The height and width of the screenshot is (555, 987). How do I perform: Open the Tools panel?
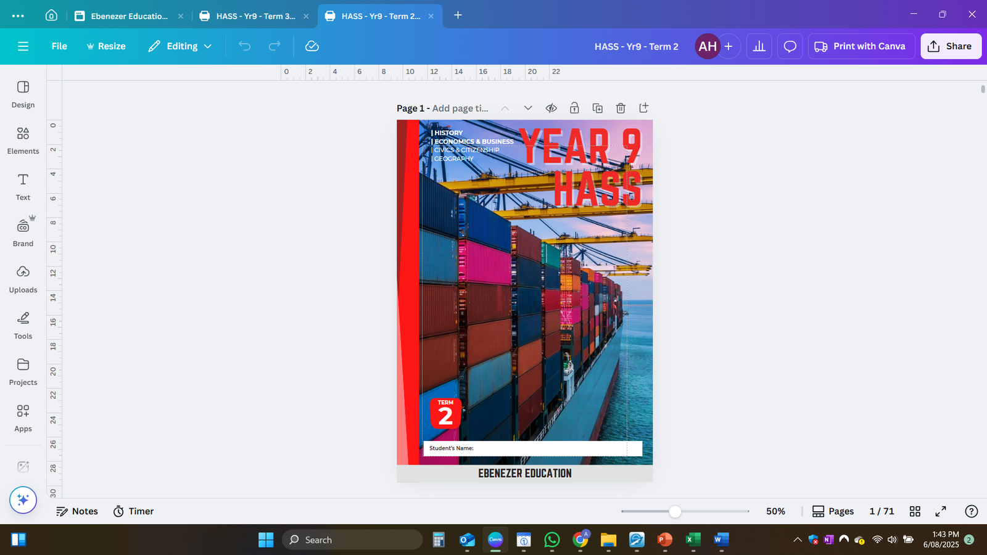coord(23,326)
